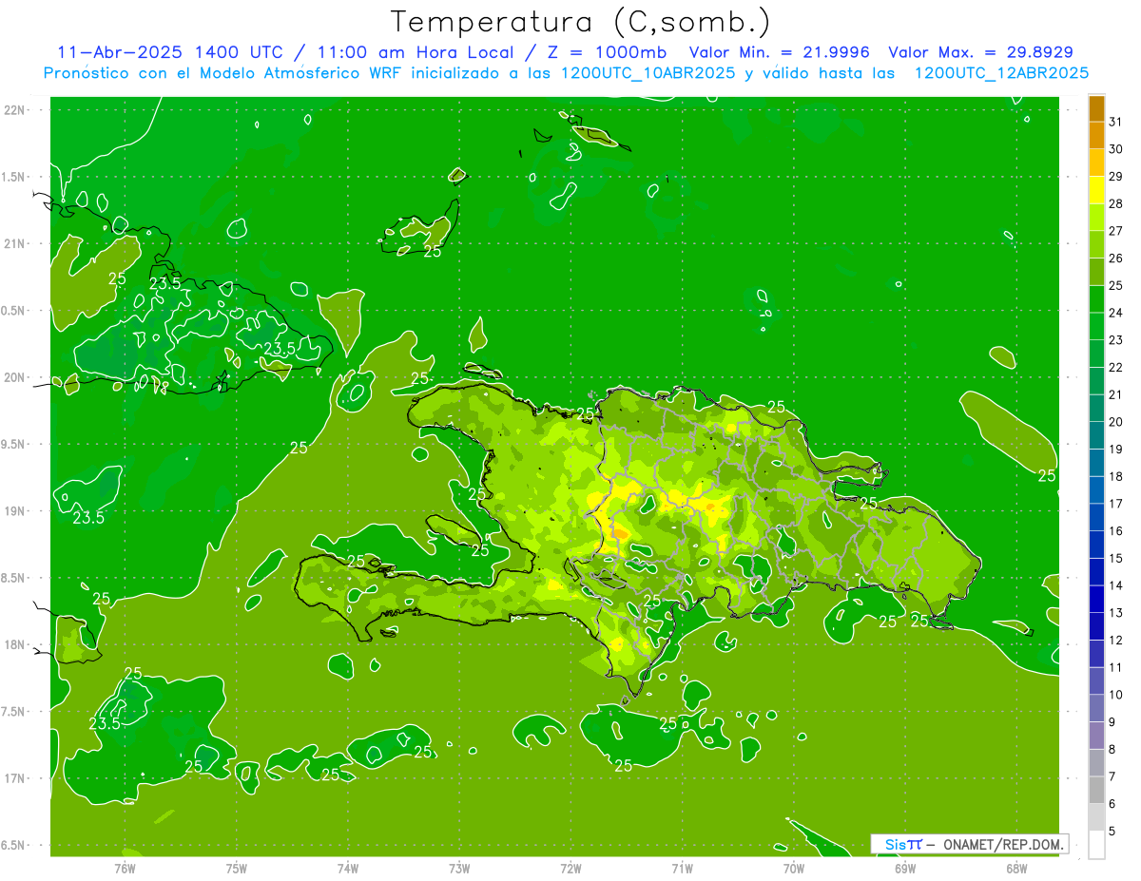Click the '72W' longitude axis label
The image size is (1141, 881).
pos(570,868)
